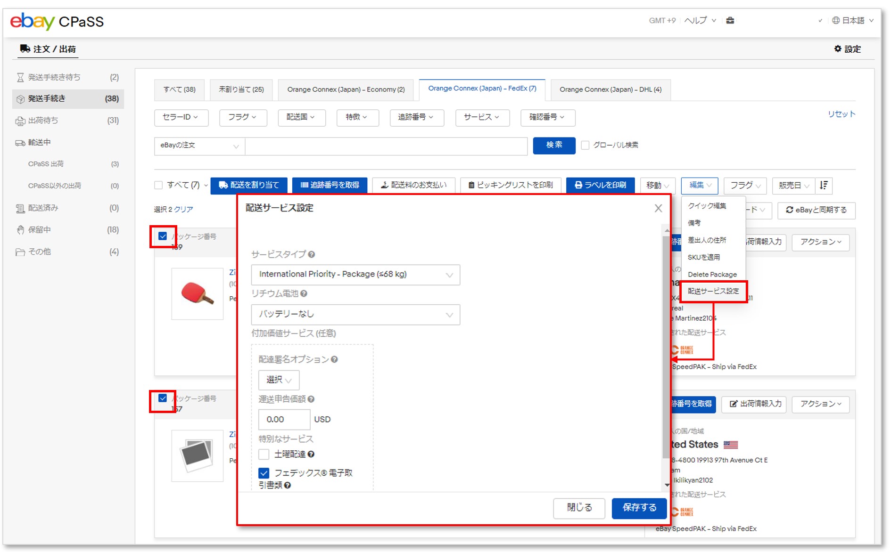Image resolution: width=891 pixels, height=552 pixels.
Task: Open the サービス filter dropdown
Action: coord(482,117)
